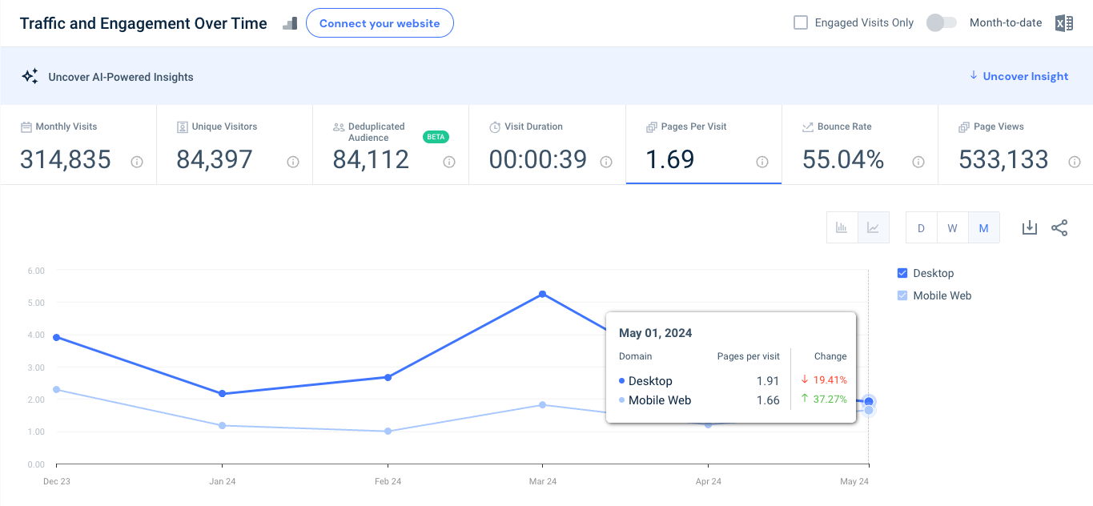Image resolution: width=1093 pixels, height=506 pixels.
Task: Open info icon for Monthly Visits
Action: point(137,162)
